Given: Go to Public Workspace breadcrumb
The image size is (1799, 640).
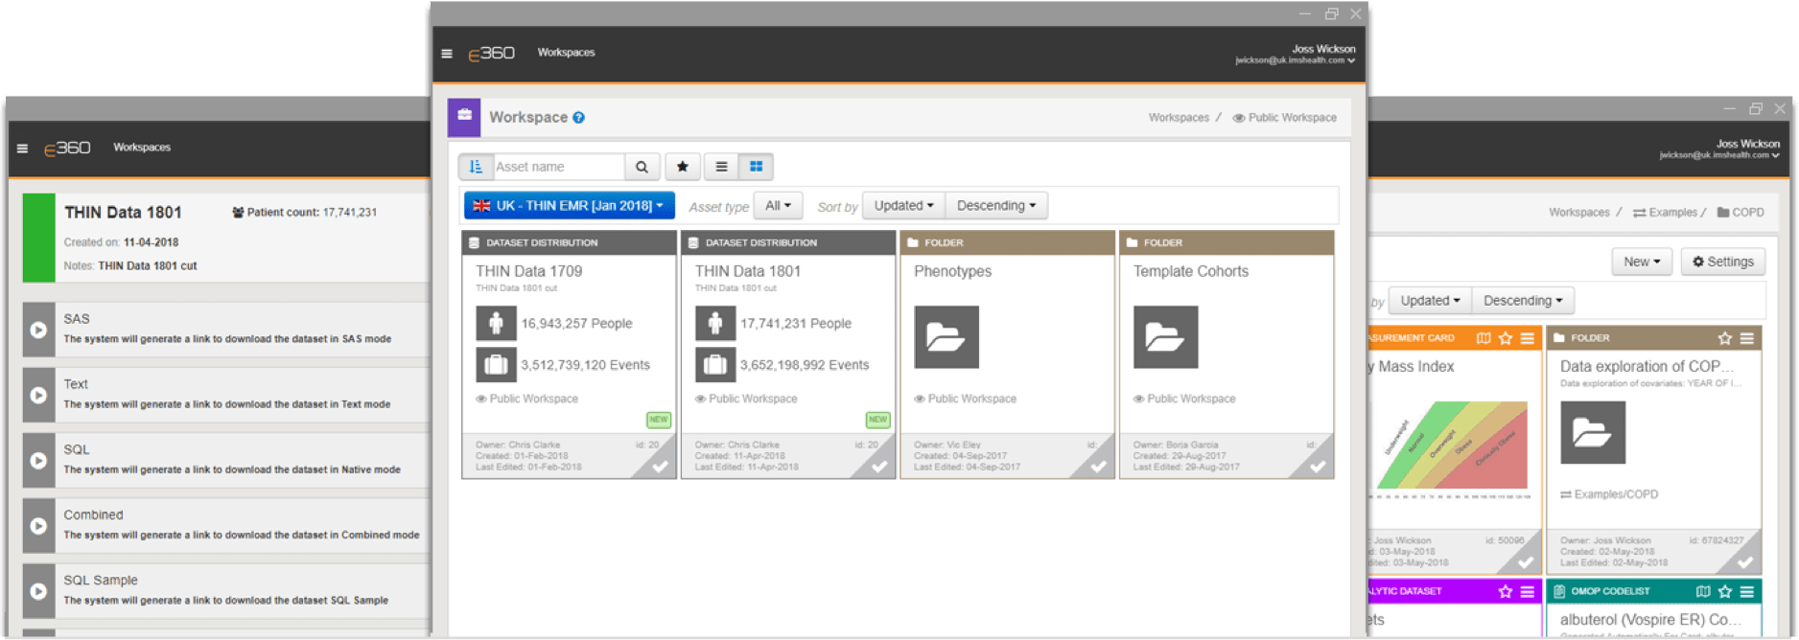Looking at the screenshot, I should 1285,118.
